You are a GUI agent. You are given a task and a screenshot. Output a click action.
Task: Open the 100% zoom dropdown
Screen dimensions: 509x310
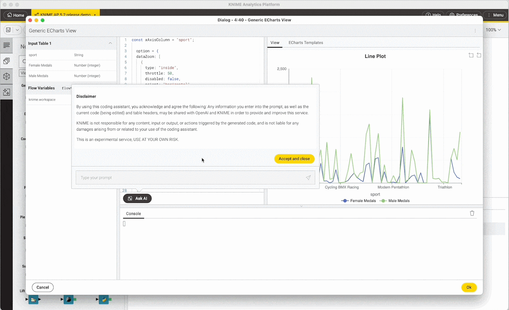point(493,30)
